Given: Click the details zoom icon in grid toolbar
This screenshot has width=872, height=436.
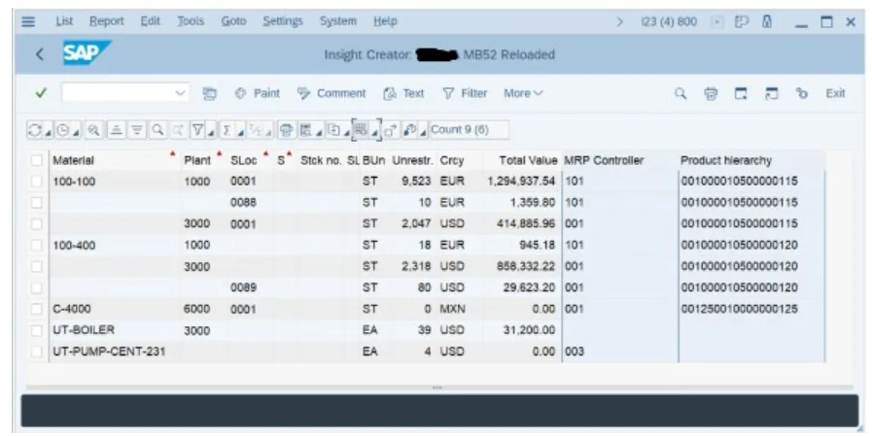Looking at the screenshot, I should (94, 130).
